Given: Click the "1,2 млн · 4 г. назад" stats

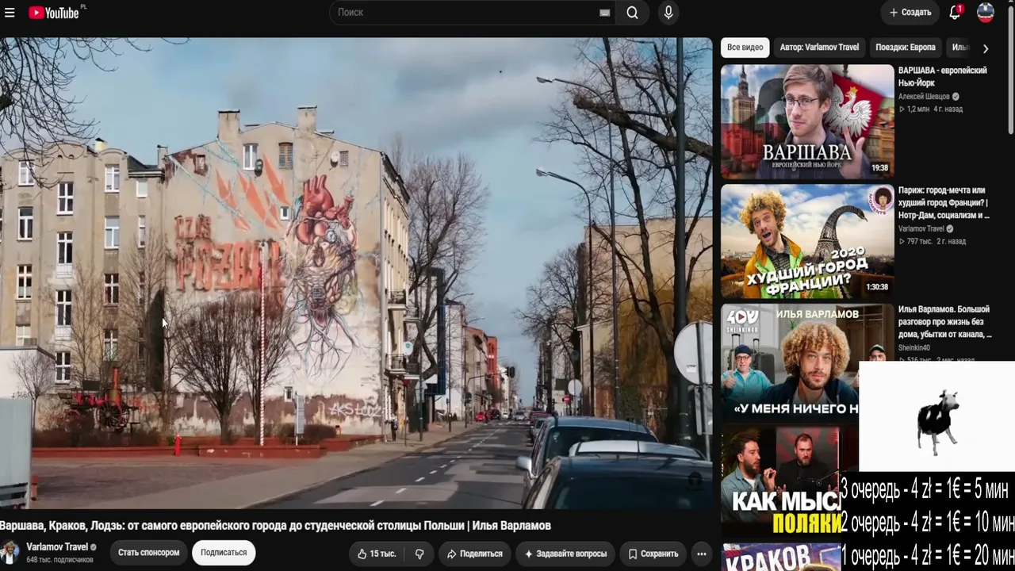Looking at the screenshot, I should pos(930,109).
